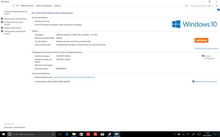220x137 pixels.
Task: Open the Mail app from taskbar
Action: pyautogui.click(x=102, y=134)
